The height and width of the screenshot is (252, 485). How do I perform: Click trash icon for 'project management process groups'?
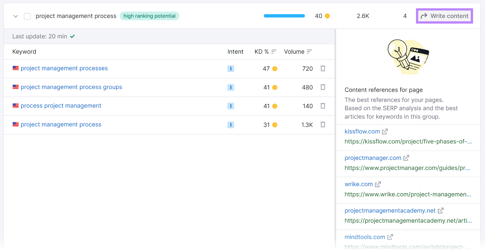(323, 87)
